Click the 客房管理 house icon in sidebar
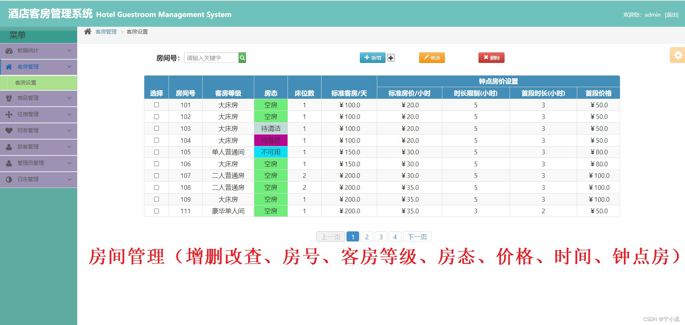Image resolution: width=685 pixels, height=325 pixels. (9, 67)
